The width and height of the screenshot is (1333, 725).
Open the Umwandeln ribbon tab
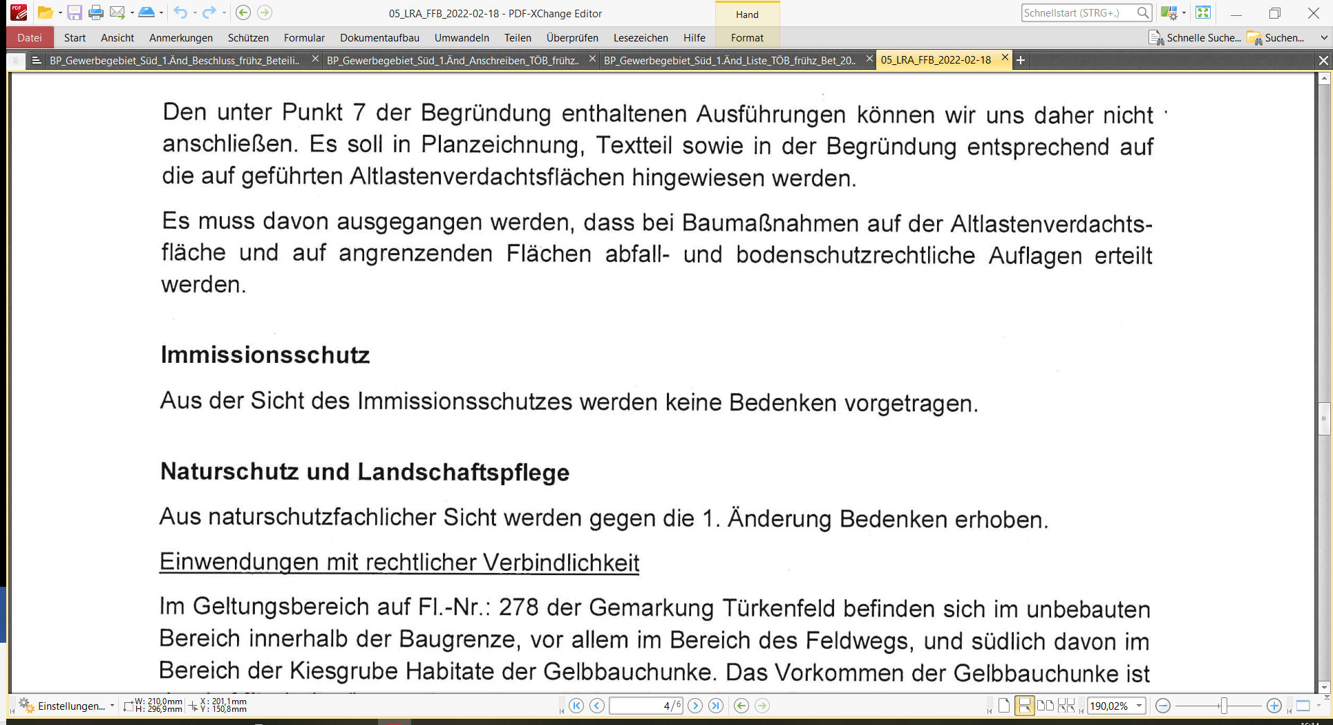[x=462, y=38]
